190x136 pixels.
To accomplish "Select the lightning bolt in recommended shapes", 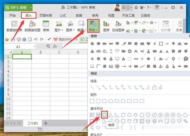I will click(155, 44).
